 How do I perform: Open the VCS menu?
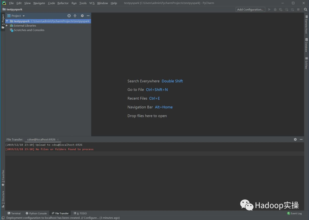(92, 3)
